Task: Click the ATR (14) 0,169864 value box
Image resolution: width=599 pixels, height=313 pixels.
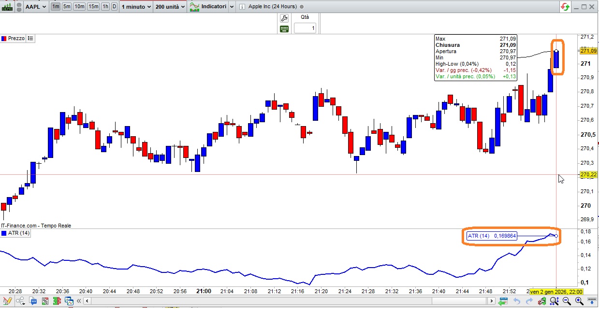Action: [x=492, y=236]
